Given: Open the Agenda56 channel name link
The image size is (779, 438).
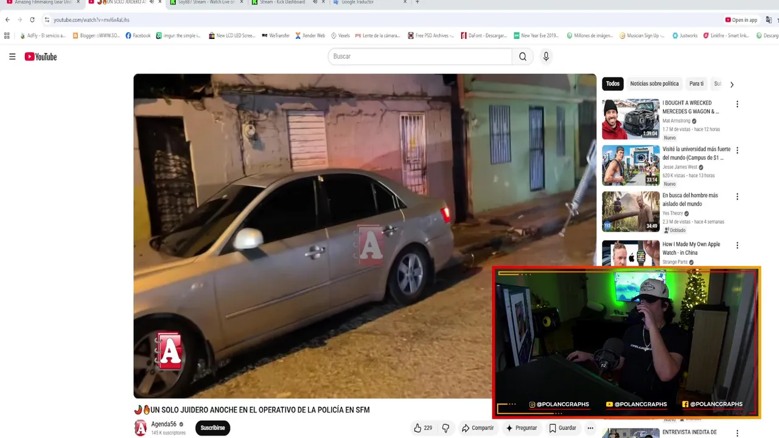Looking at the screenshot, I should [164, 424].
